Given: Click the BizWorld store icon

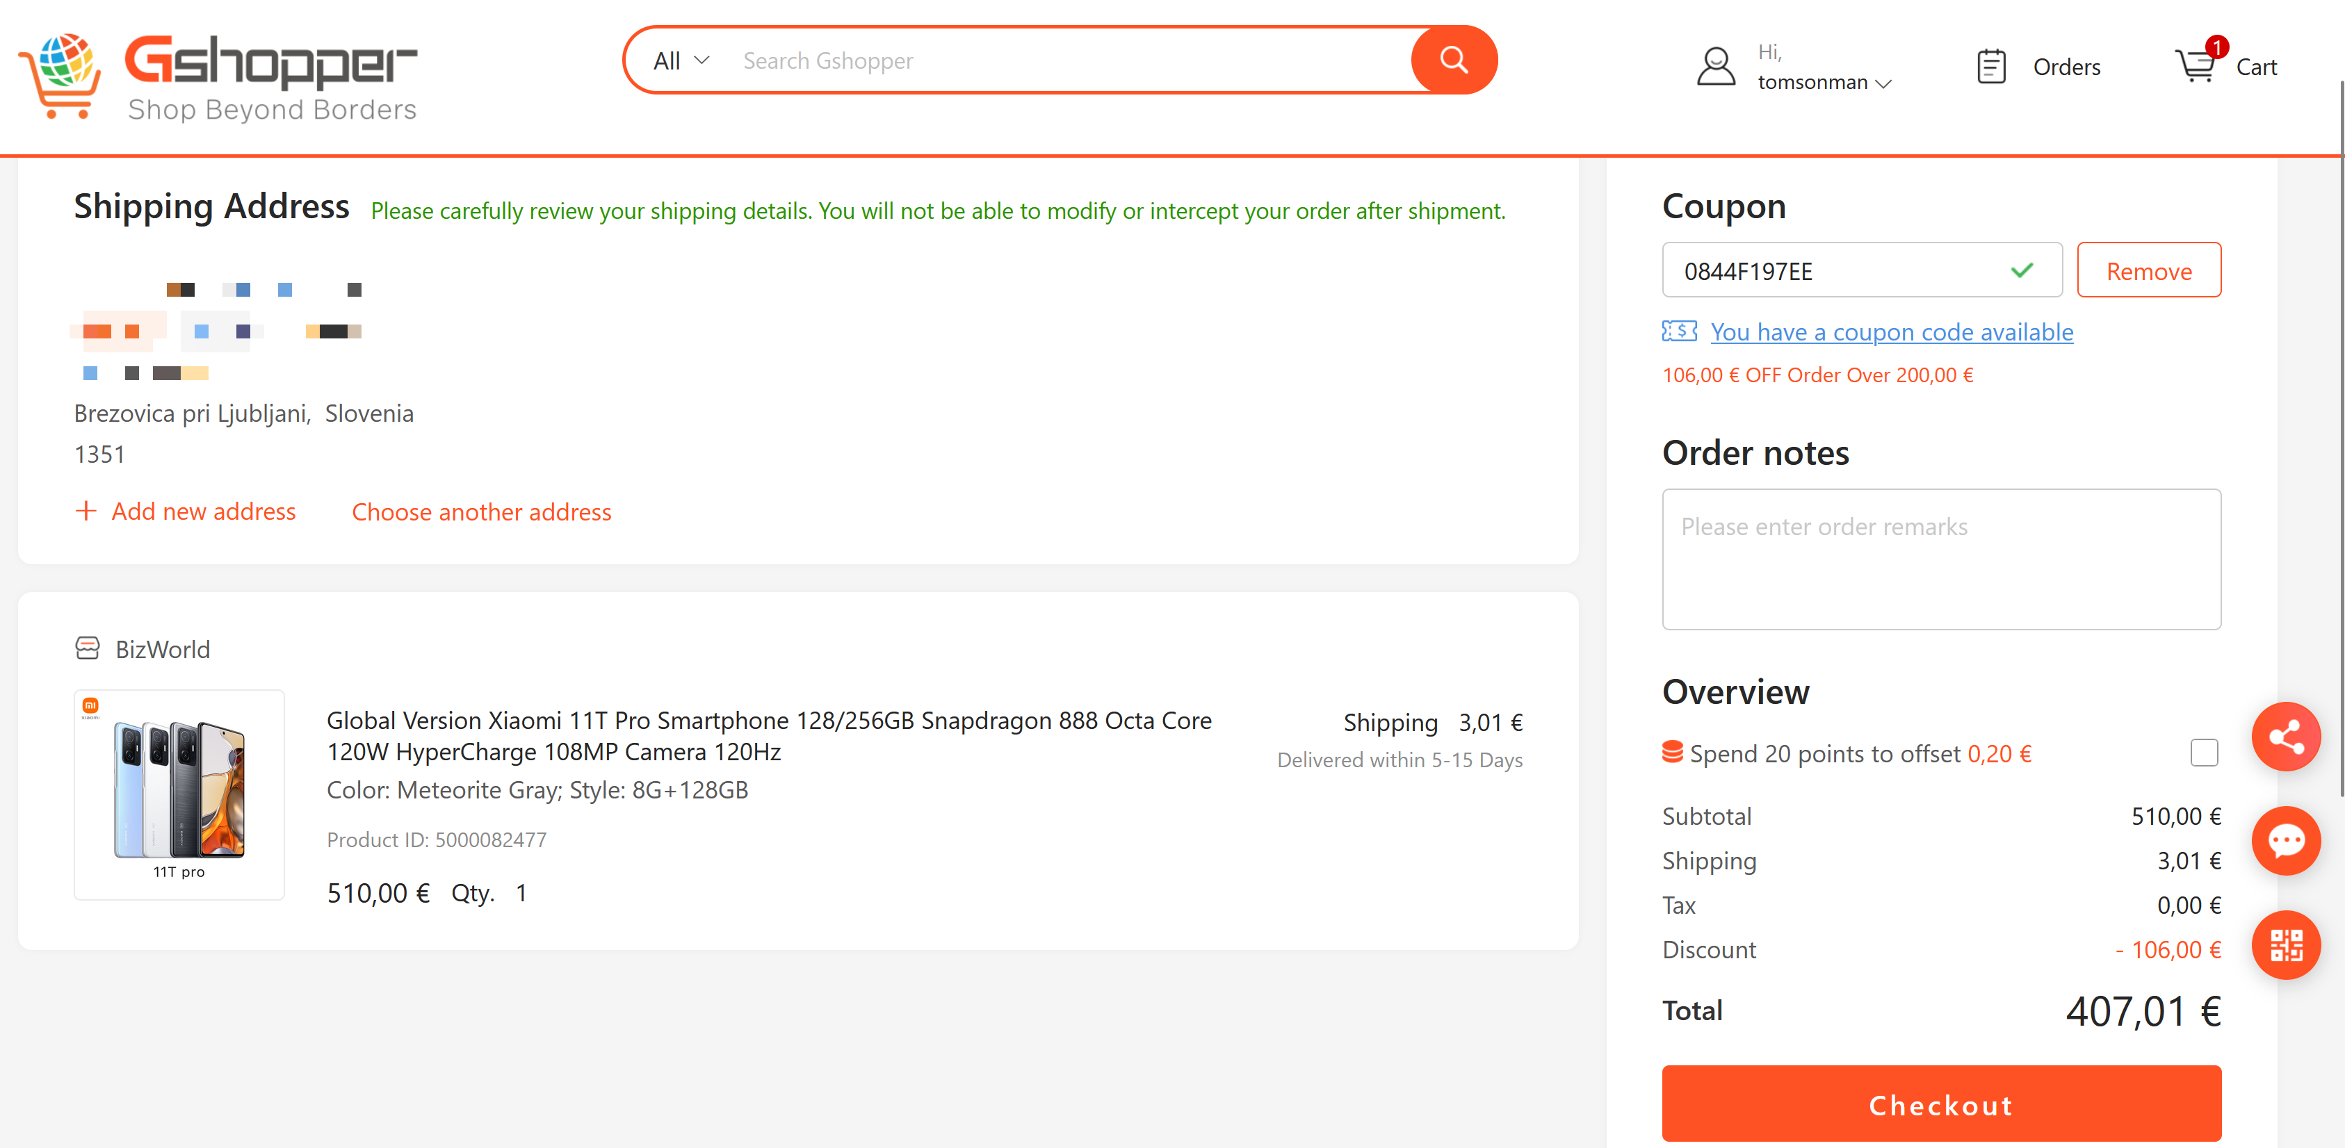Looking at the screenshot, I should coord(88,648).
